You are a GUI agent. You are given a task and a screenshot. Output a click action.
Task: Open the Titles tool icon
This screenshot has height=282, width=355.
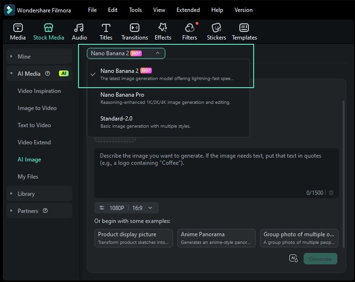106,28
